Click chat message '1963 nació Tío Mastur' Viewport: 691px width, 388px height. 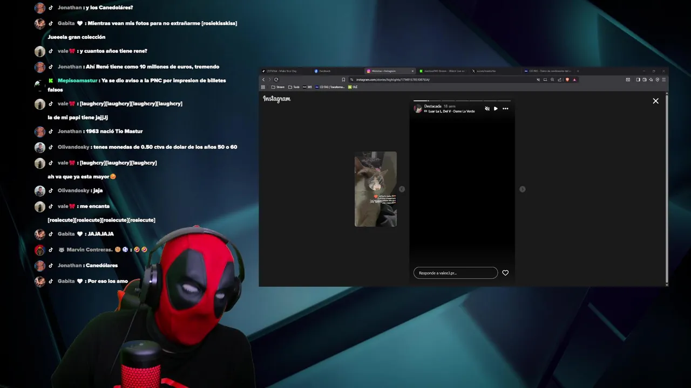(114, 131)
